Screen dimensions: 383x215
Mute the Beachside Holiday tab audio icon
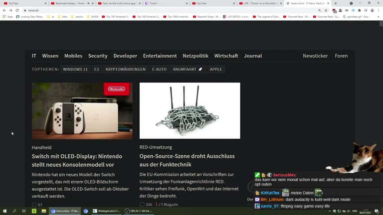tap(88, 3)
